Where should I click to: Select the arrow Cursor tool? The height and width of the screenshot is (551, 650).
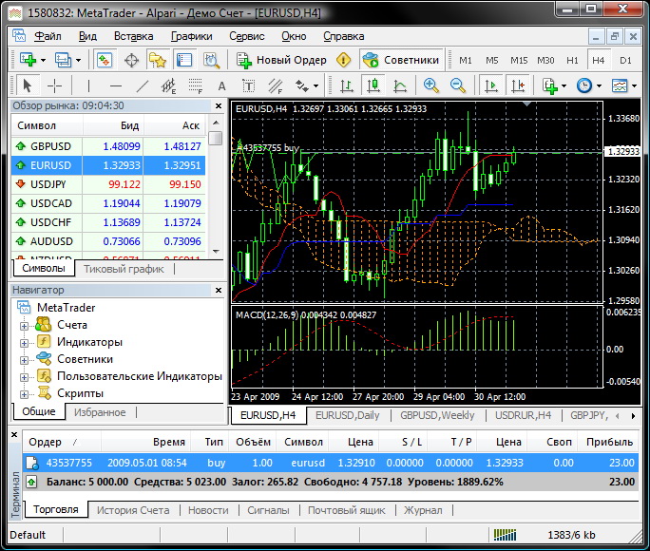[28, 85]
